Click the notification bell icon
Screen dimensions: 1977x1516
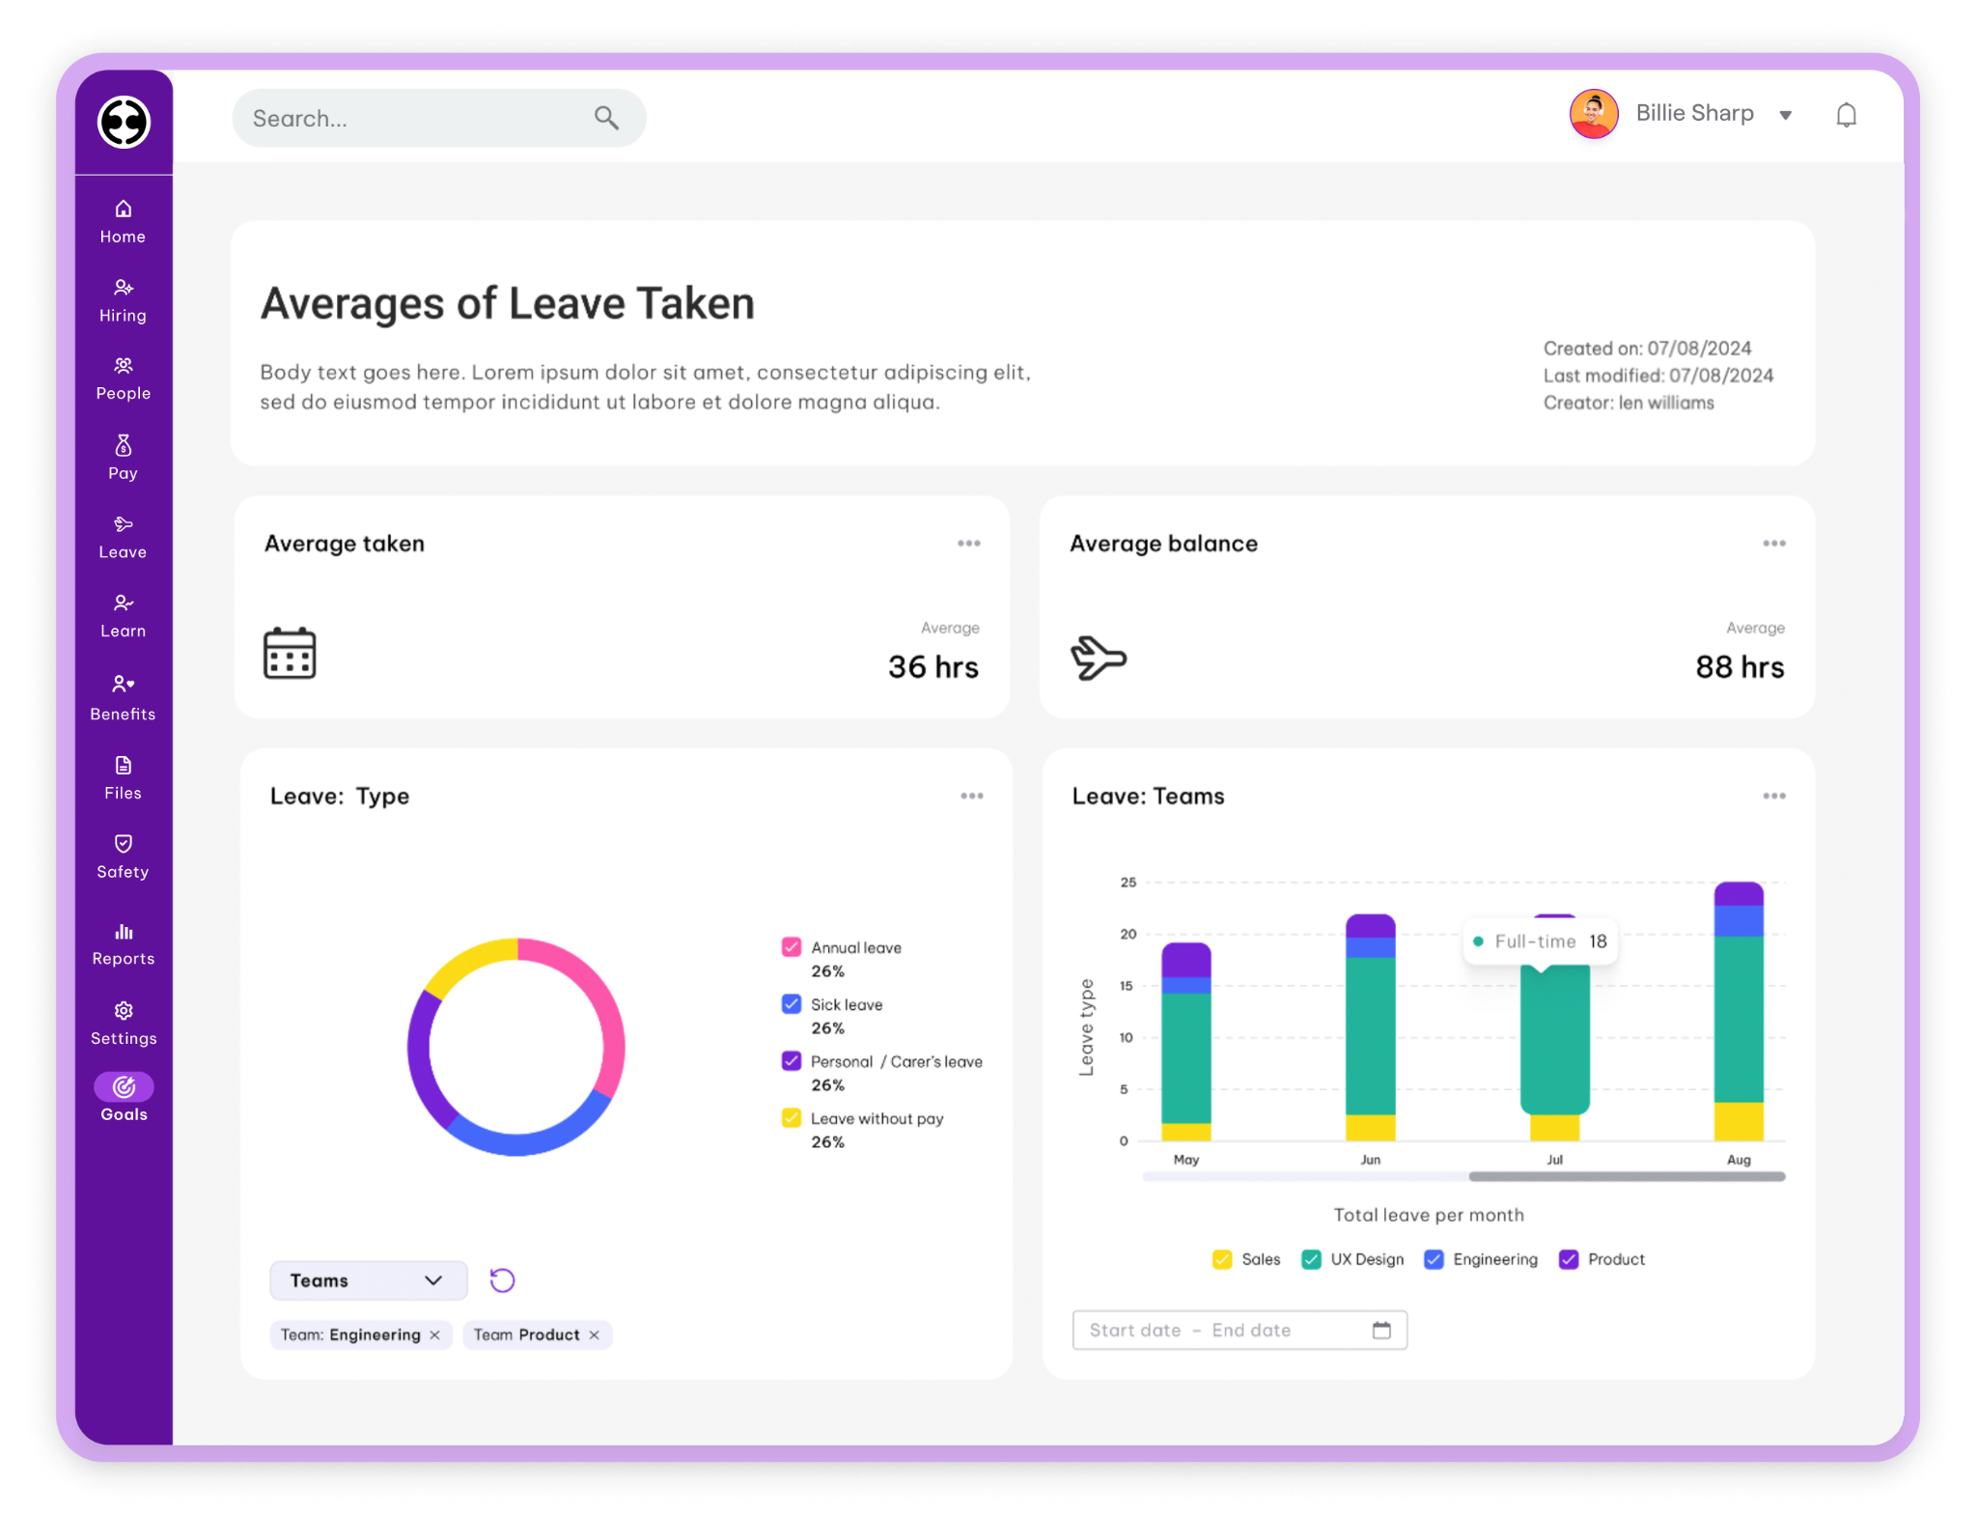click(1846, 116)
